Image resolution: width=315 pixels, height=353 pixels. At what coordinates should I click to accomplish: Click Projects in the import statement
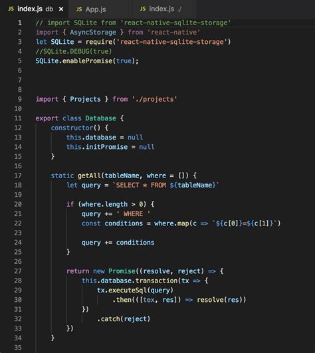85,99
